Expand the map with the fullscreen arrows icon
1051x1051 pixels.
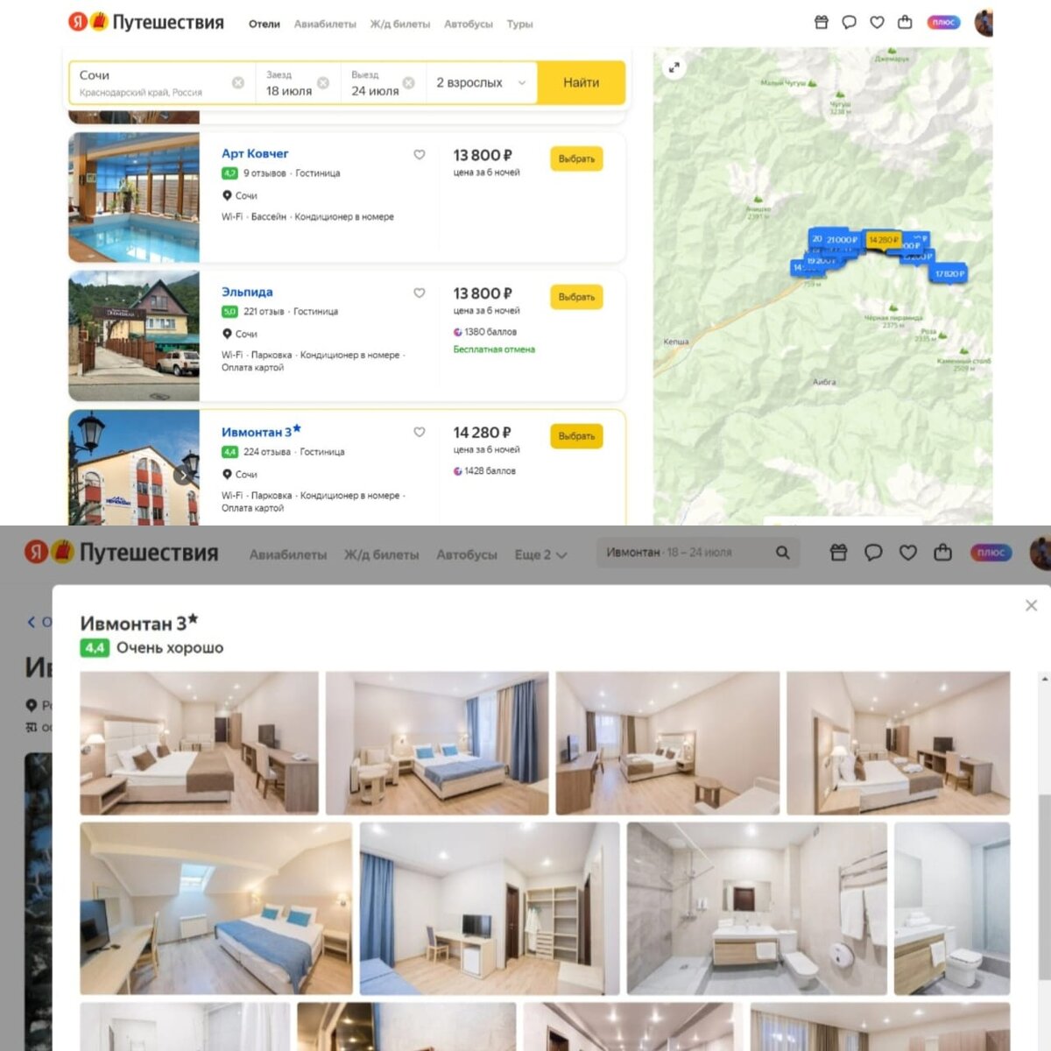[674, 66]
